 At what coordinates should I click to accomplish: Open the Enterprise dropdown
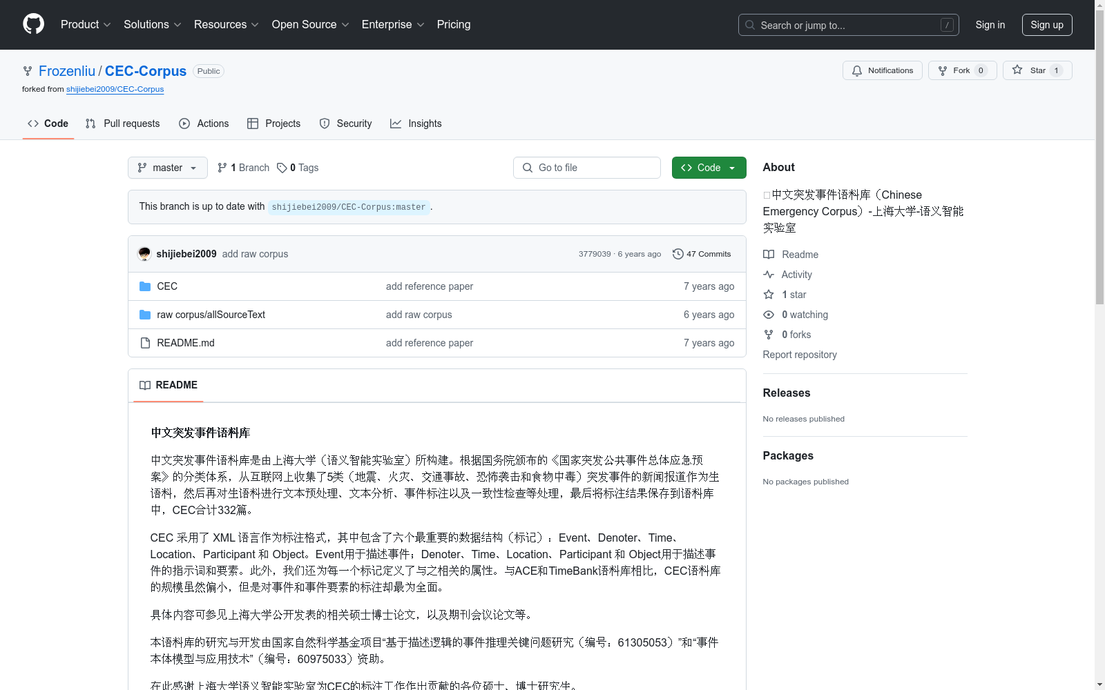(x=392, y=24)
